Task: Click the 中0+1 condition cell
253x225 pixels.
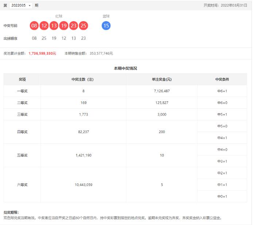Action: coord(222,197)
